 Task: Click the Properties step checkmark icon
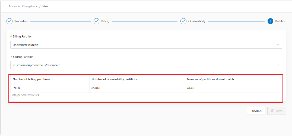[x=9, y=21]
